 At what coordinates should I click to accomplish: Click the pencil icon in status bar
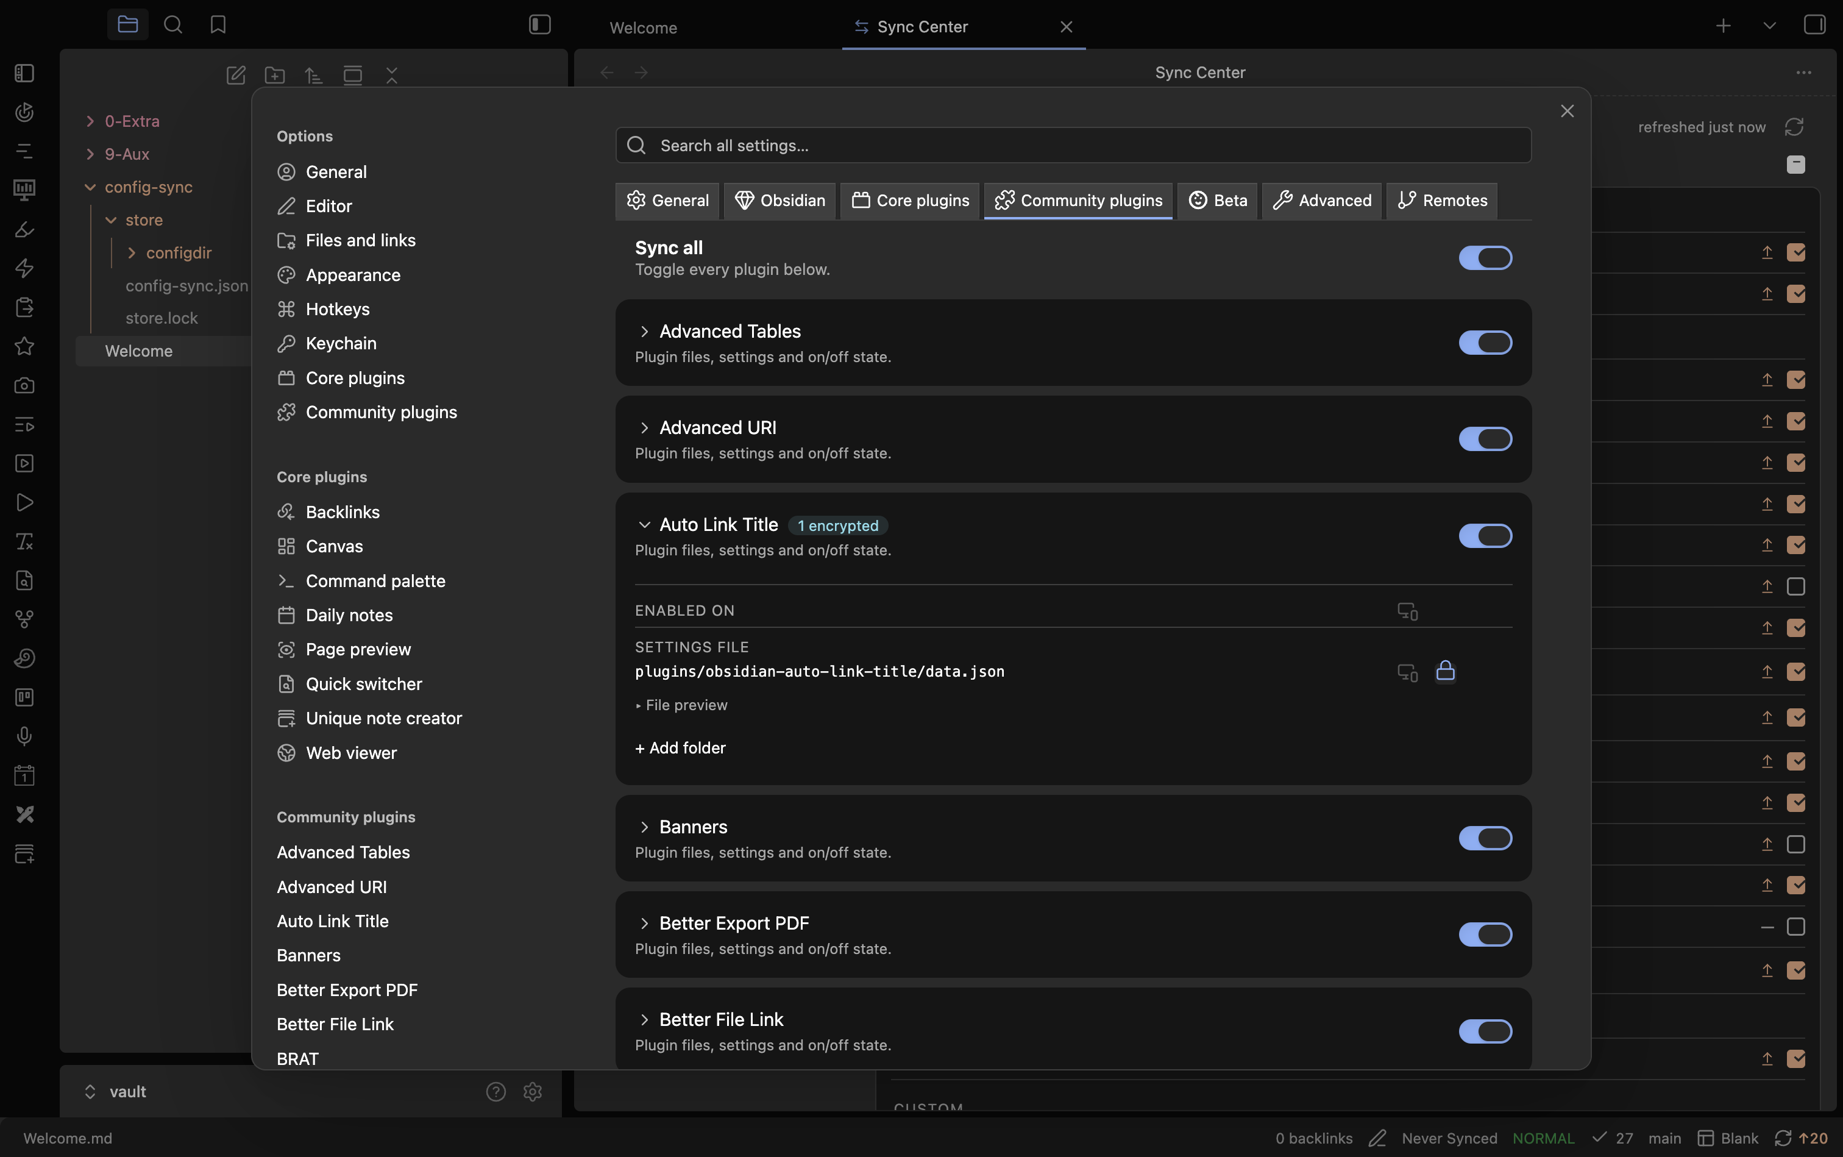click(x=1377, y=1138)
